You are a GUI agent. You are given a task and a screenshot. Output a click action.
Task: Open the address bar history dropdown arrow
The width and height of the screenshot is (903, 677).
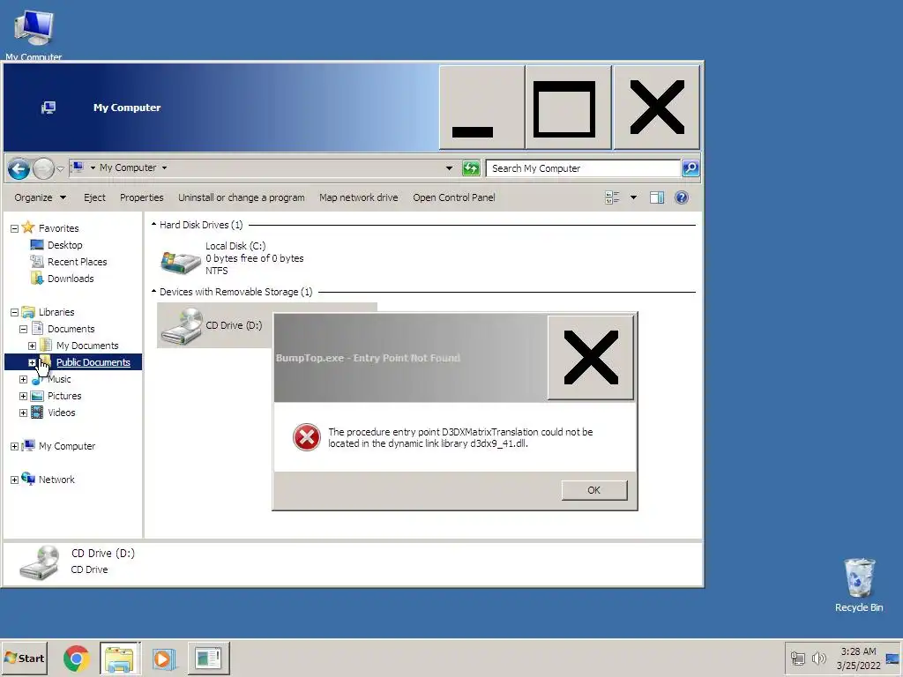449,168
